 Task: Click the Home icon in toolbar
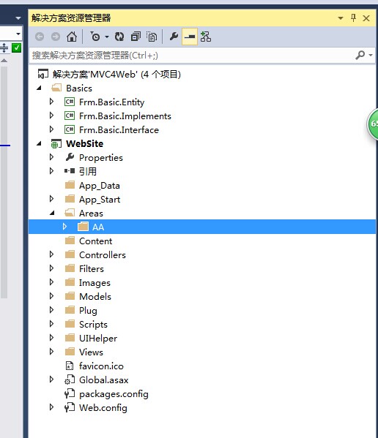click(x=72, y=37)
